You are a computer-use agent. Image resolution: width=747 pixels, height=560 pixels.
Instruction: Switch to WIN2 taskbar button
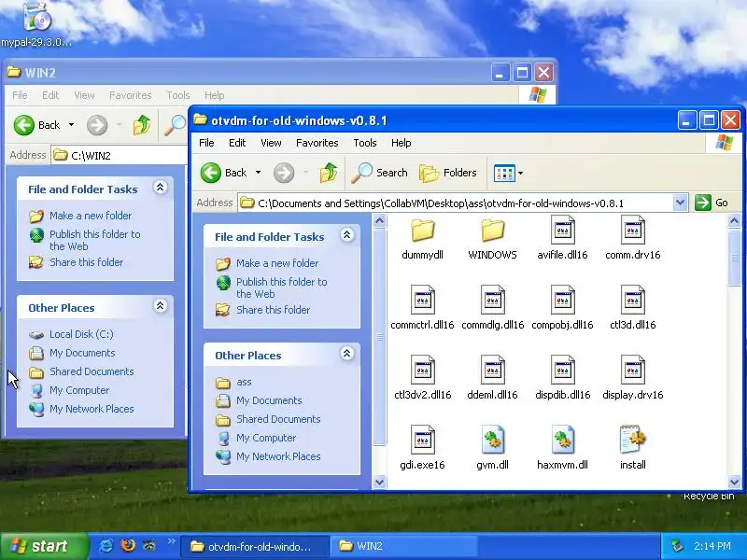pyautogui.click(x=404, y=546)
